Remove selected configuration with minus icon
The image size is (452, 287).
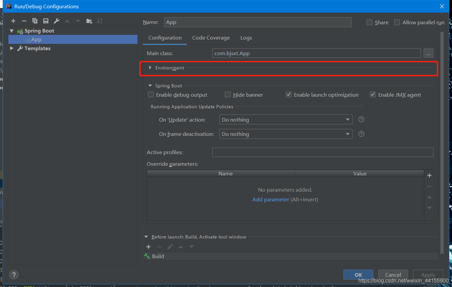click(24, 21)
